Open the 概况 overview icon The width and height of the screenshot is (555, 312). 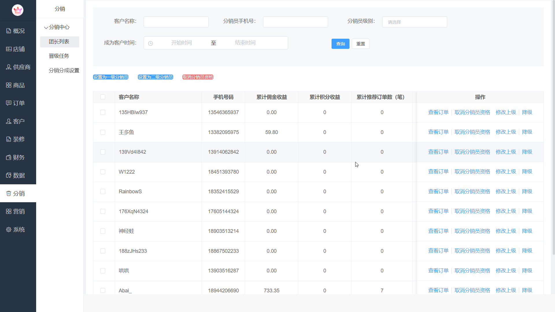tap(9, 31)
